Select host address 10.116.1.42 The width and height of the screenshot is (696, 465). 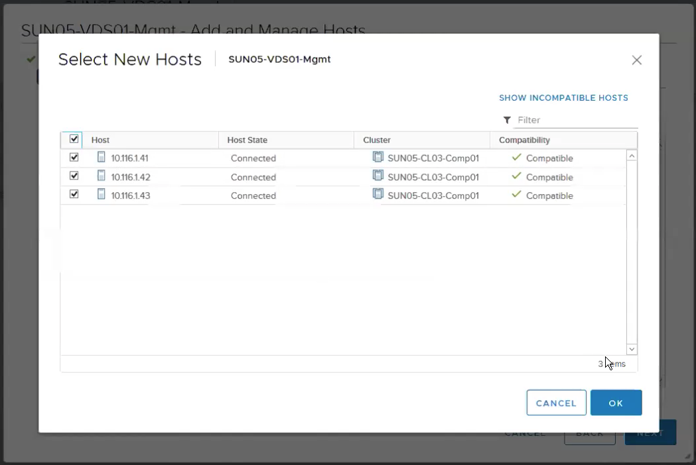pyautogui.click(x=131, y=178)
